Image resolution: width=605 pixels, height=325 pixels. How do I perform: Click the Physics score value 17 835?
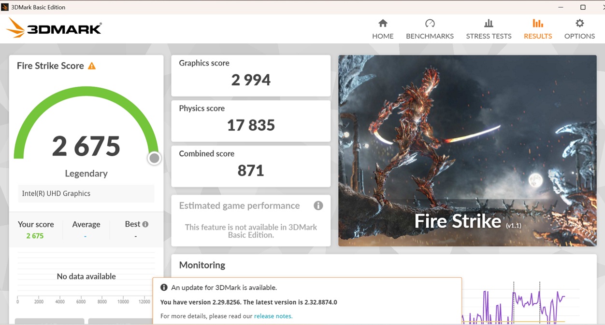[x=251, y=125]
